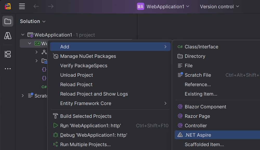Open the WebApplication1 project dropdown
Viewport: 260px width, 150px height.
[x=168, y=6]
